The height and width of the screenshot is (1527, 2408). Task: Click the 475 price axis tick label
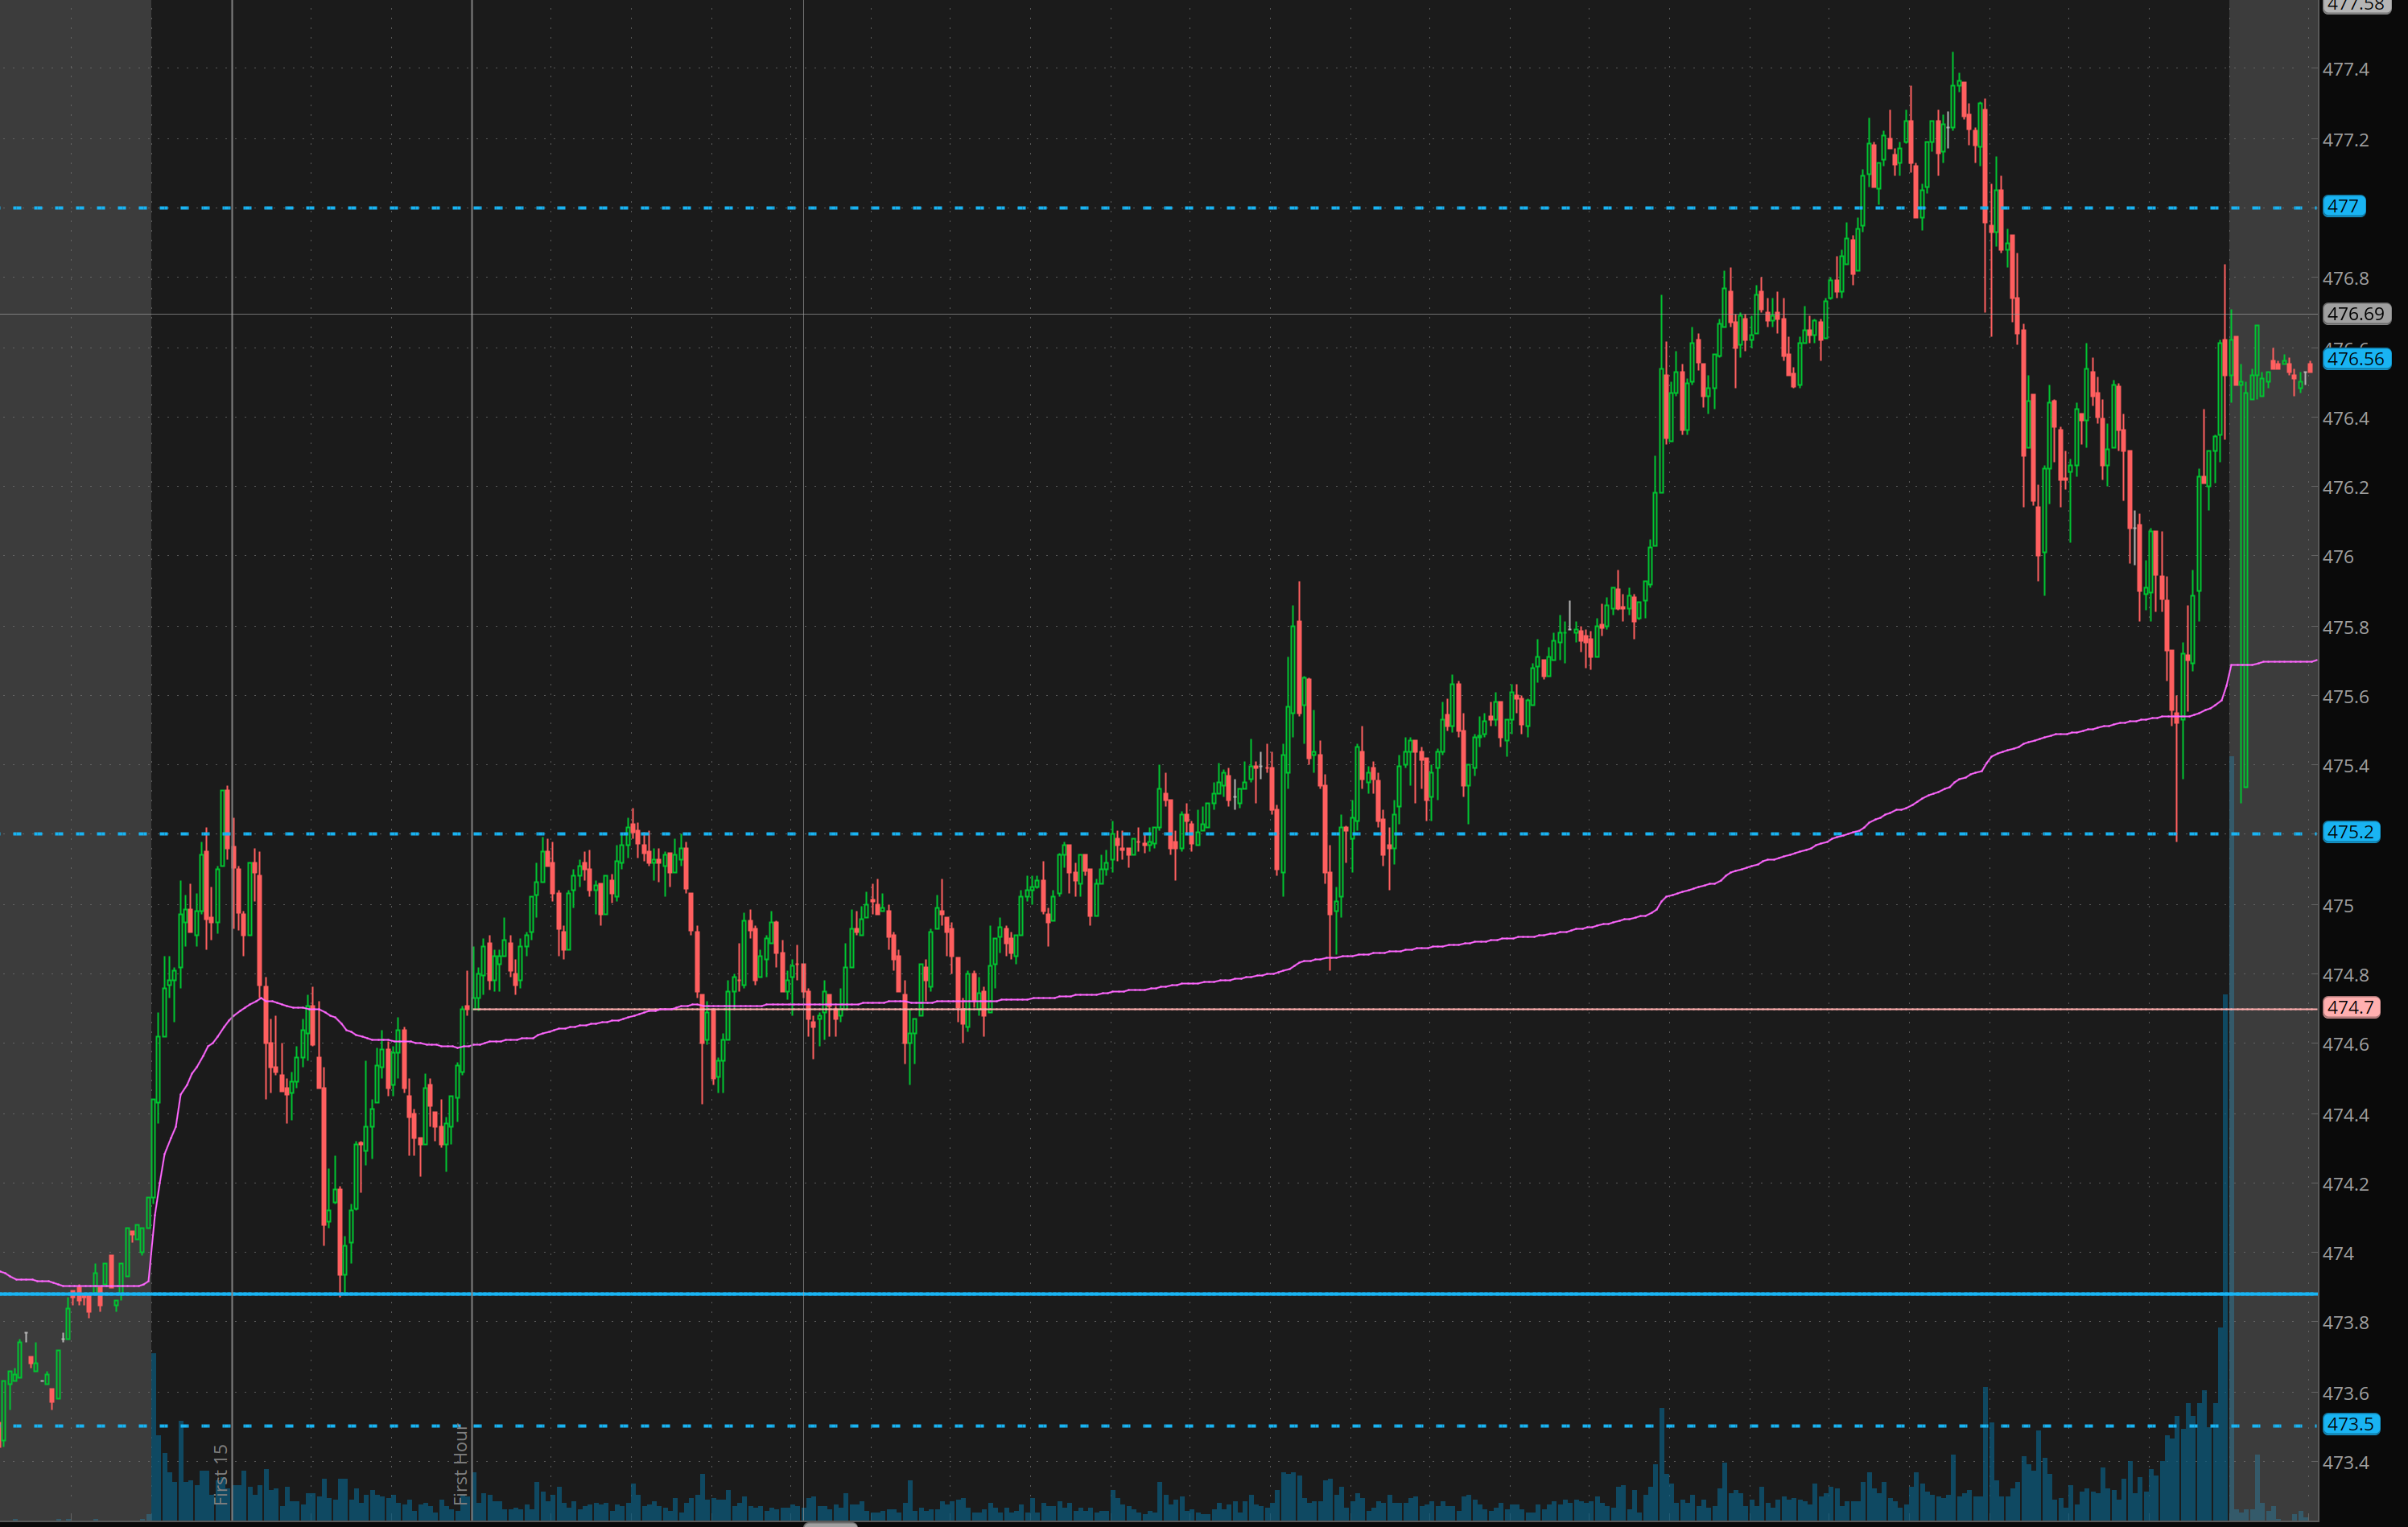(2338, 907)
